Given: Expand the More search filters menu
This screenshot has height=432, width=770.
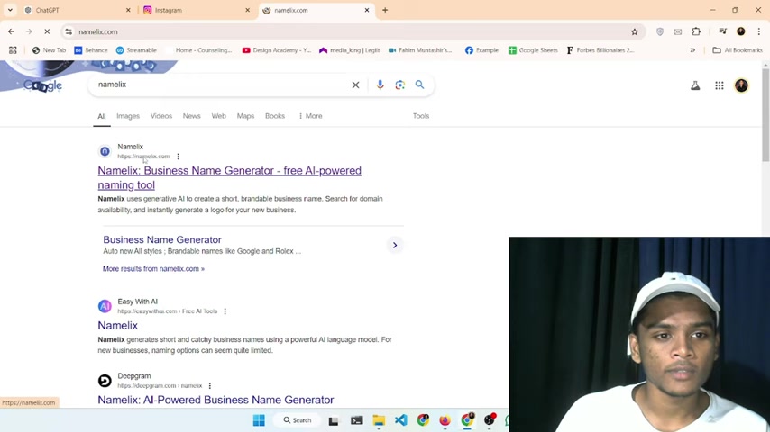Looking at the screenshot, I should (x=310, y=116).
